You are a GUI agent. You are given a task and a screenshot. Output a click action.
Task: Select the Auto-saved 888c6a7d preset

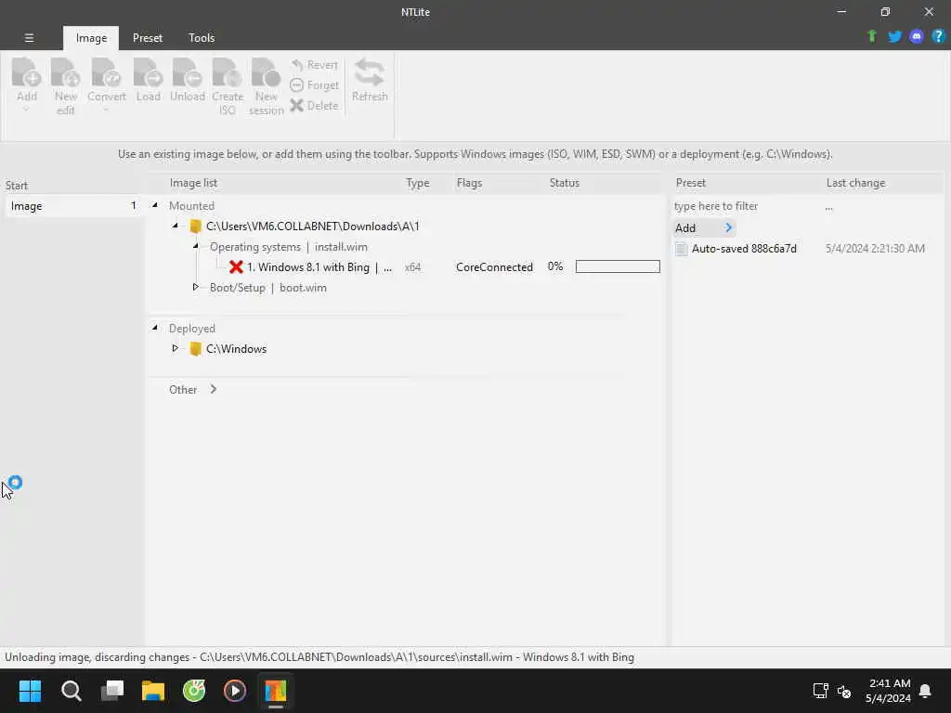[x=744, y=248]
